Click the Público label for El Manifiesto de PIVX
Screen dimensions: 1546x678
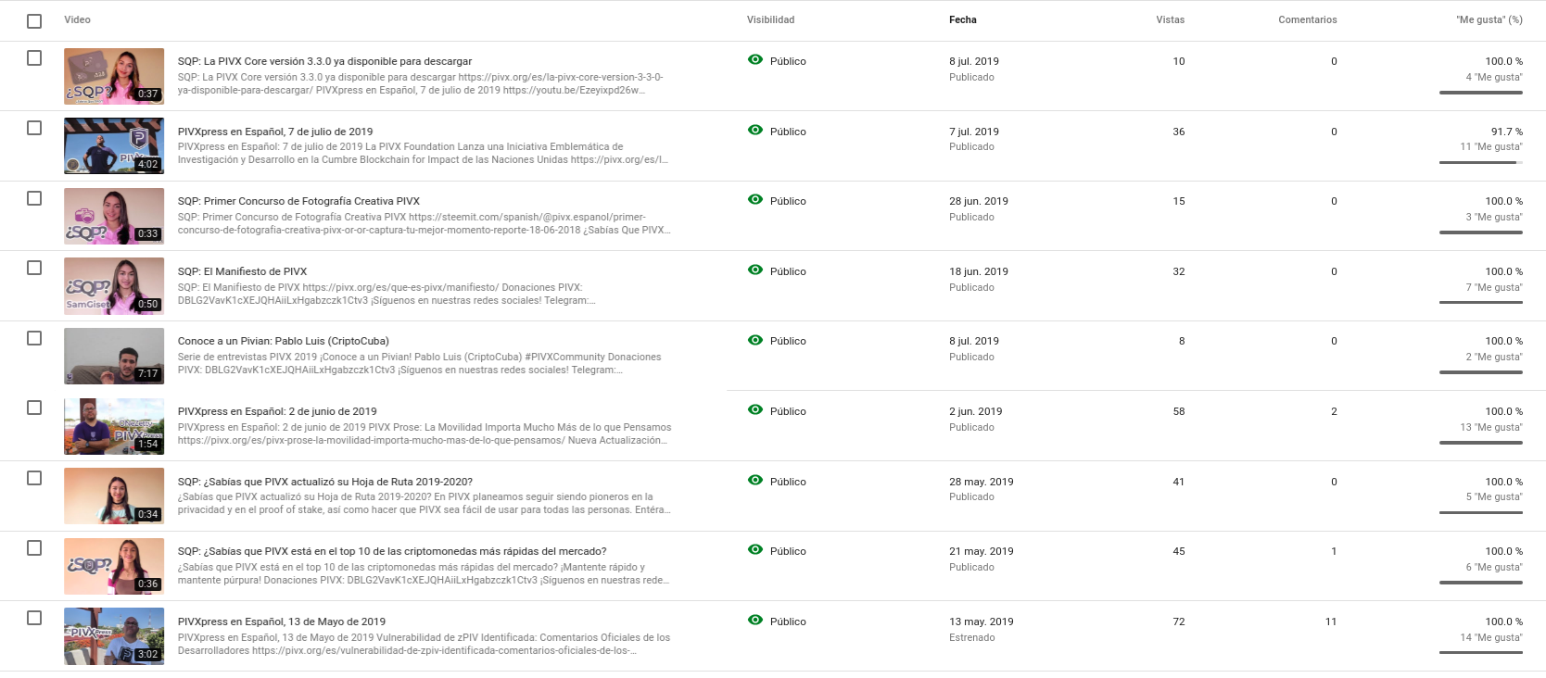pyautogui.click(x=788, y=271)
